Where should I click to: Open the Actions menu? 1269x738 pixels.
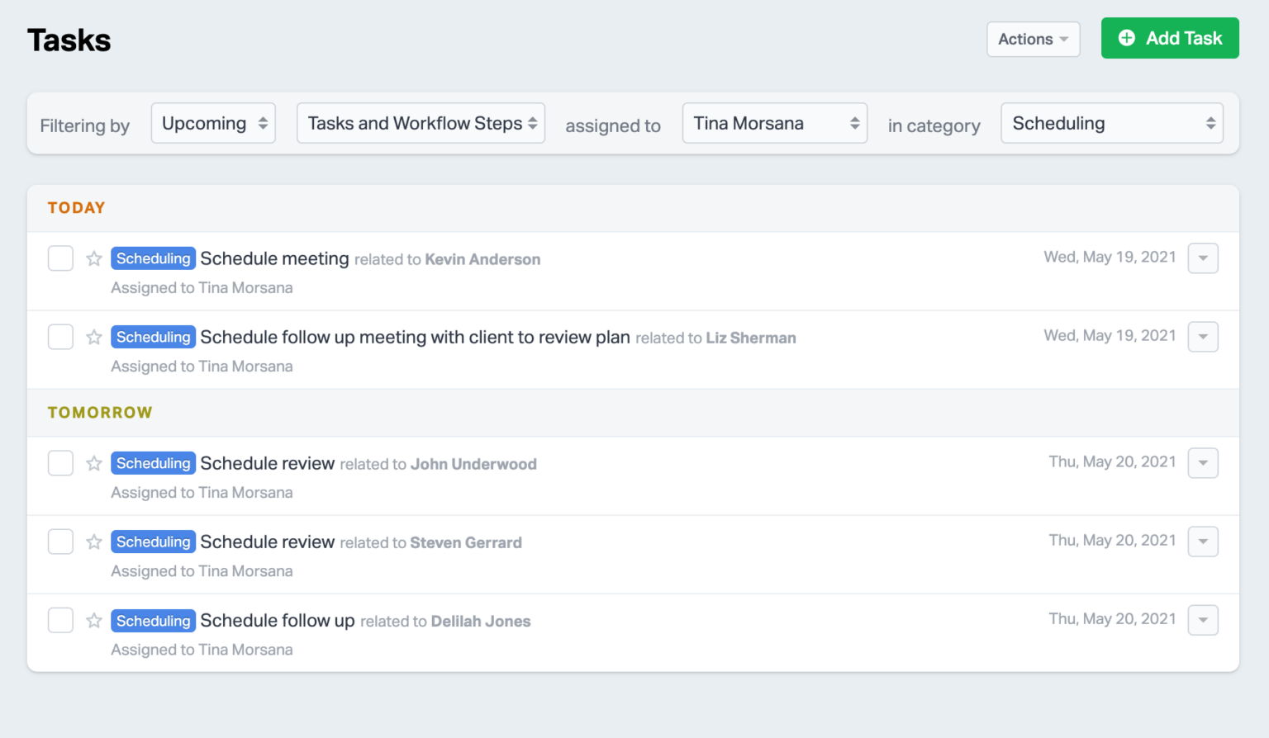1033,39
